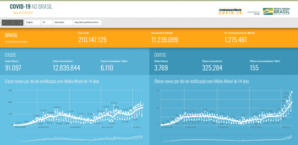The height and width of the screenshot is (145, 298).
Task: Click the step back selection icon
Action: point(6,23)
